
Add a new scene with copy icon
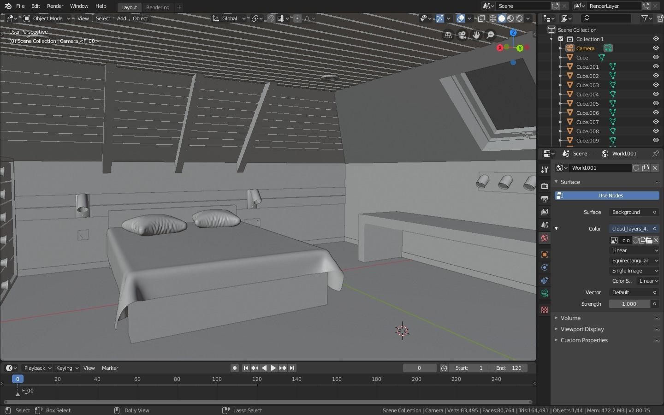coord(555,6)
